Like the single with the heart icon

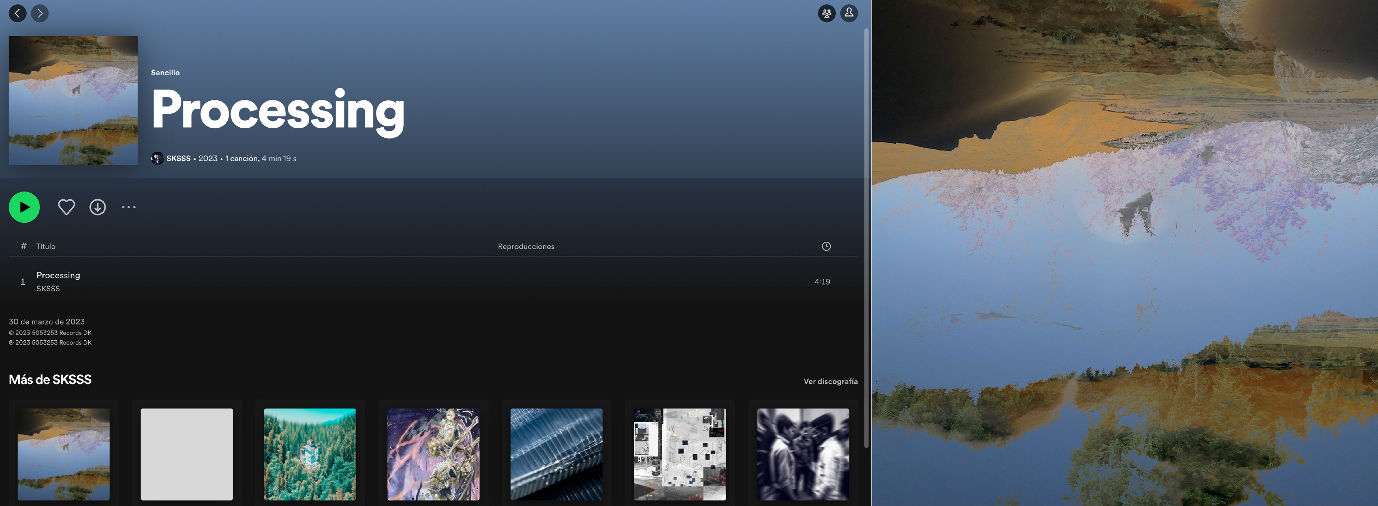coord(66,207)
